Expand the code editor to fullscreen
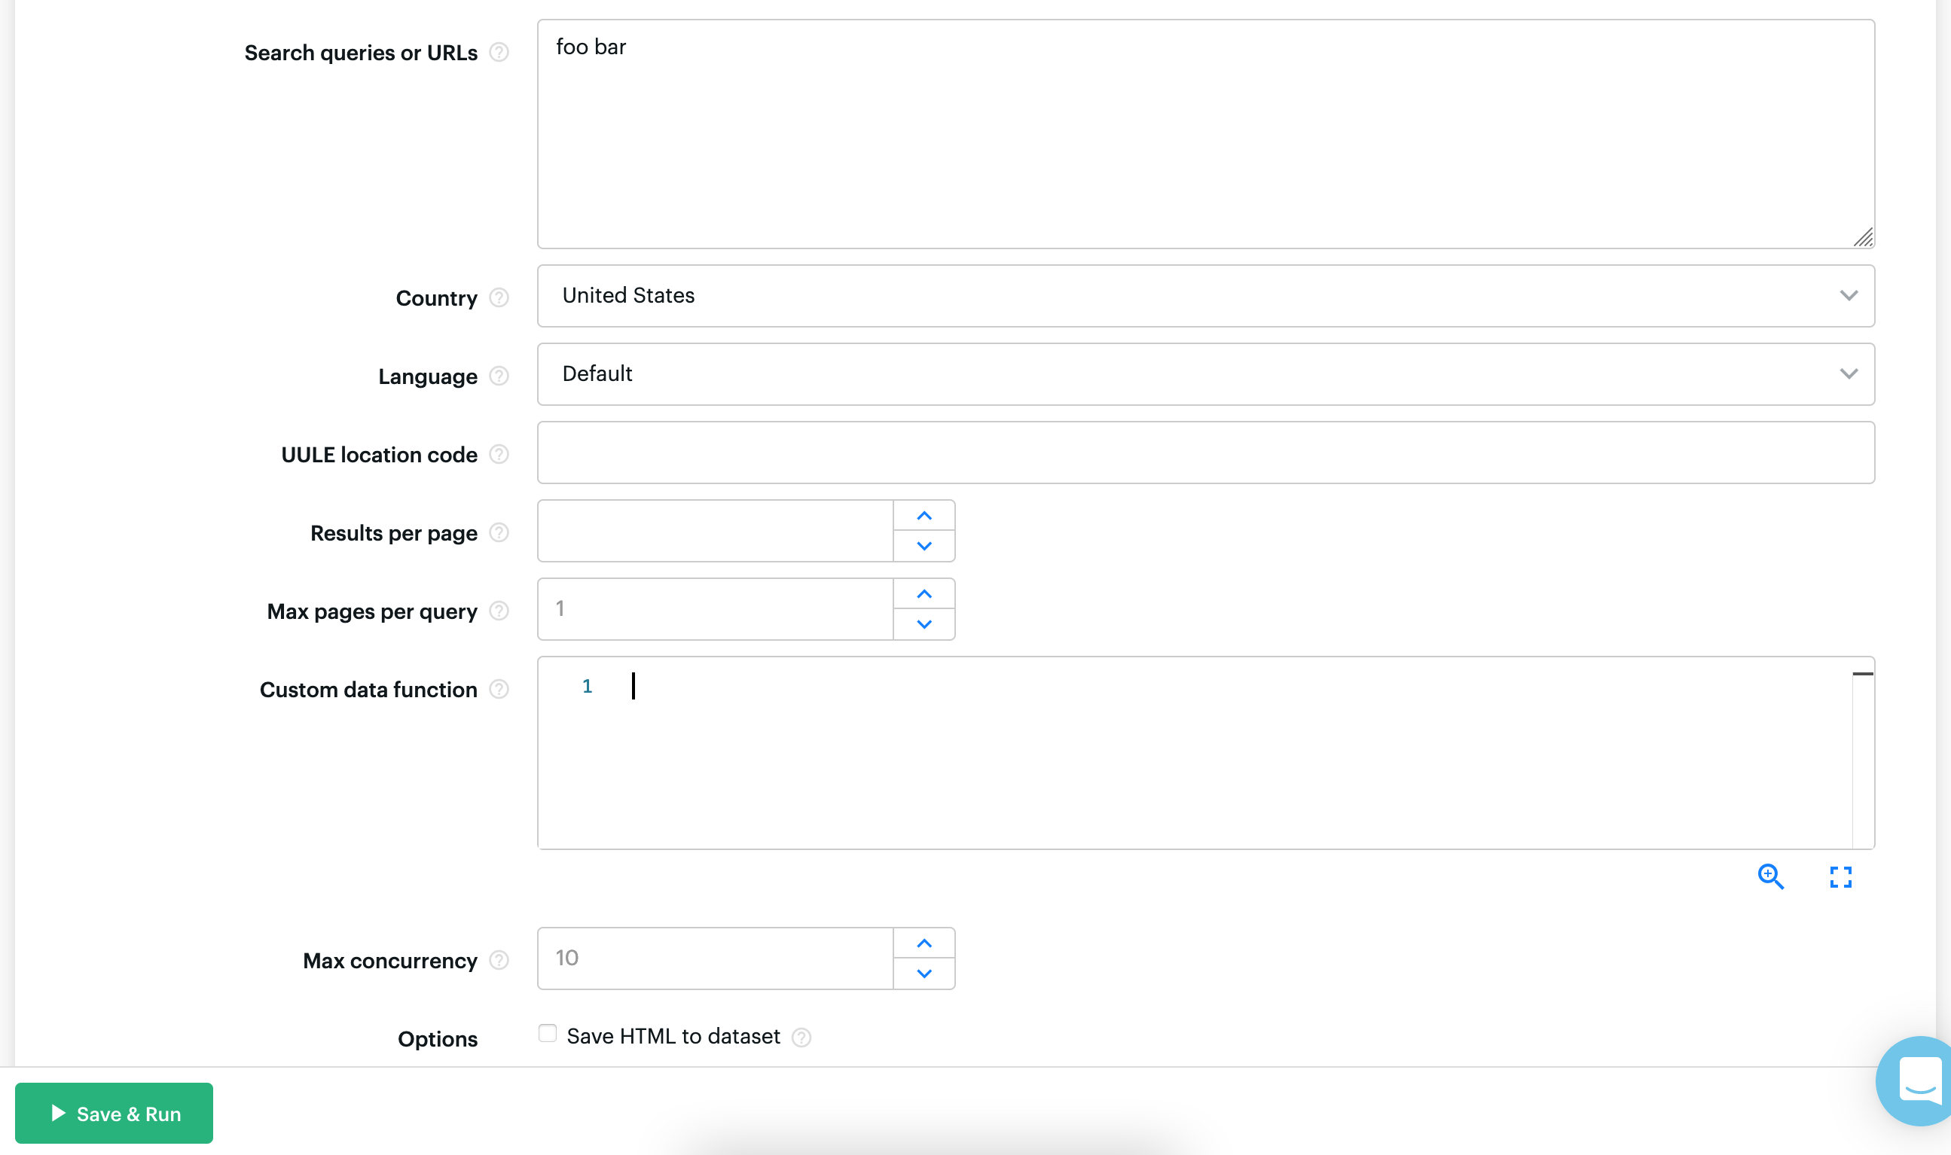1951x1155 pixels. [1840, 877]
